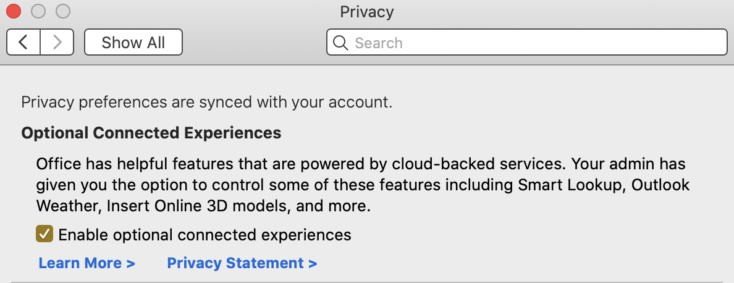
Task: Click the magnifying glass search icon
Action: 340,43
